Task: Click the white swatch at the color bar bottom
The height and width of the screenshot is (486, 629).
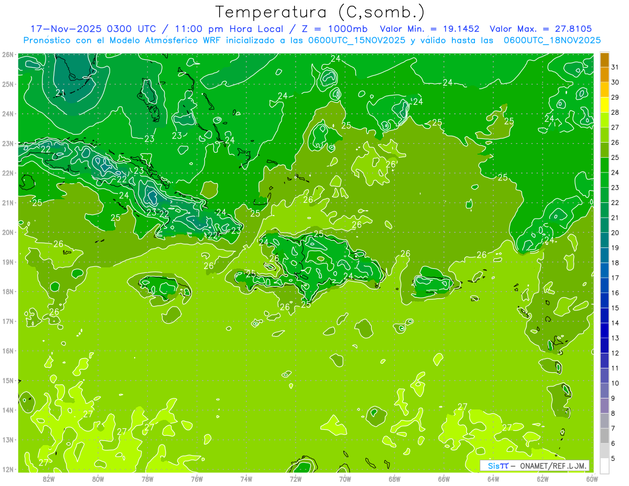Action: 604,466
